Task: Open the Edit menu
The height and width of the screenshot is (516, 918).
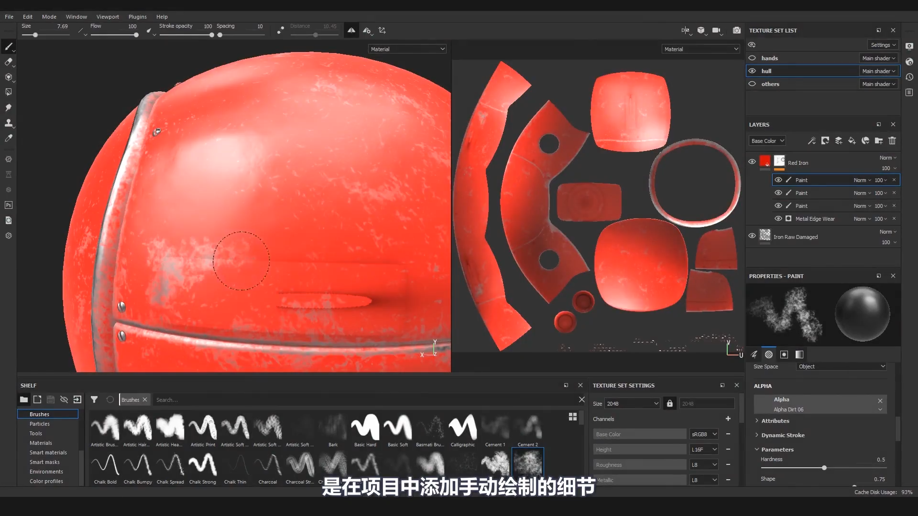Action: [28, 16]
